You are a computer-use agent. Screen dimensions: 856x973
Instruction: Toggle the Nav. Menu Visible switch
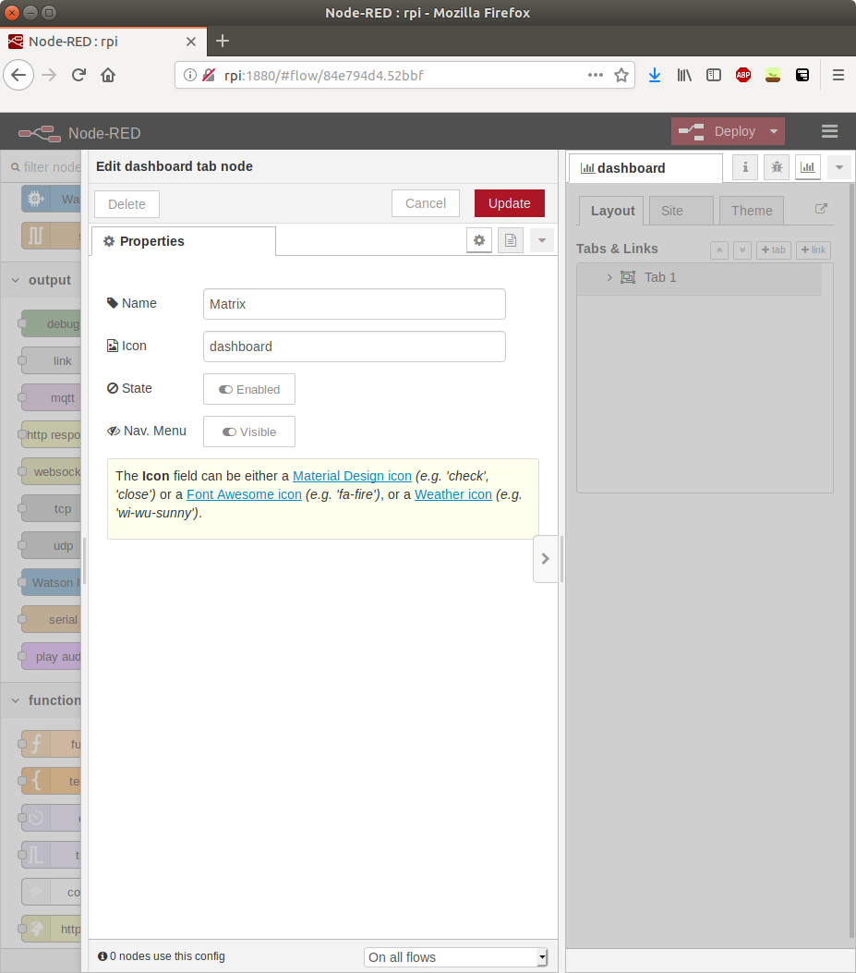tap(249, 432)
